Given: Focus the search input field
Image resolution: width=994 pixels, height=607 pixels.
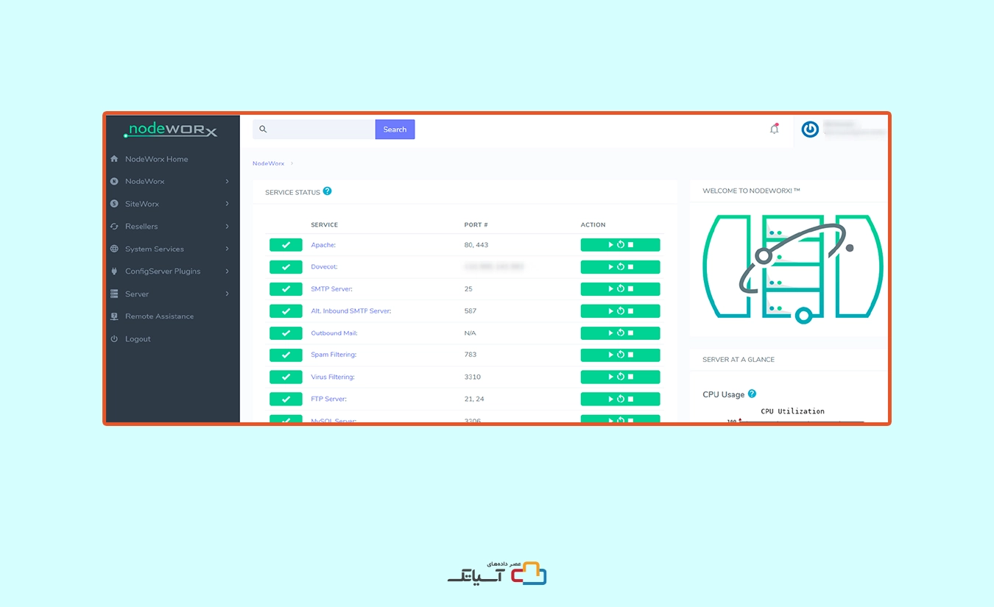Looking at the screenshot, I should pos(314,129).
